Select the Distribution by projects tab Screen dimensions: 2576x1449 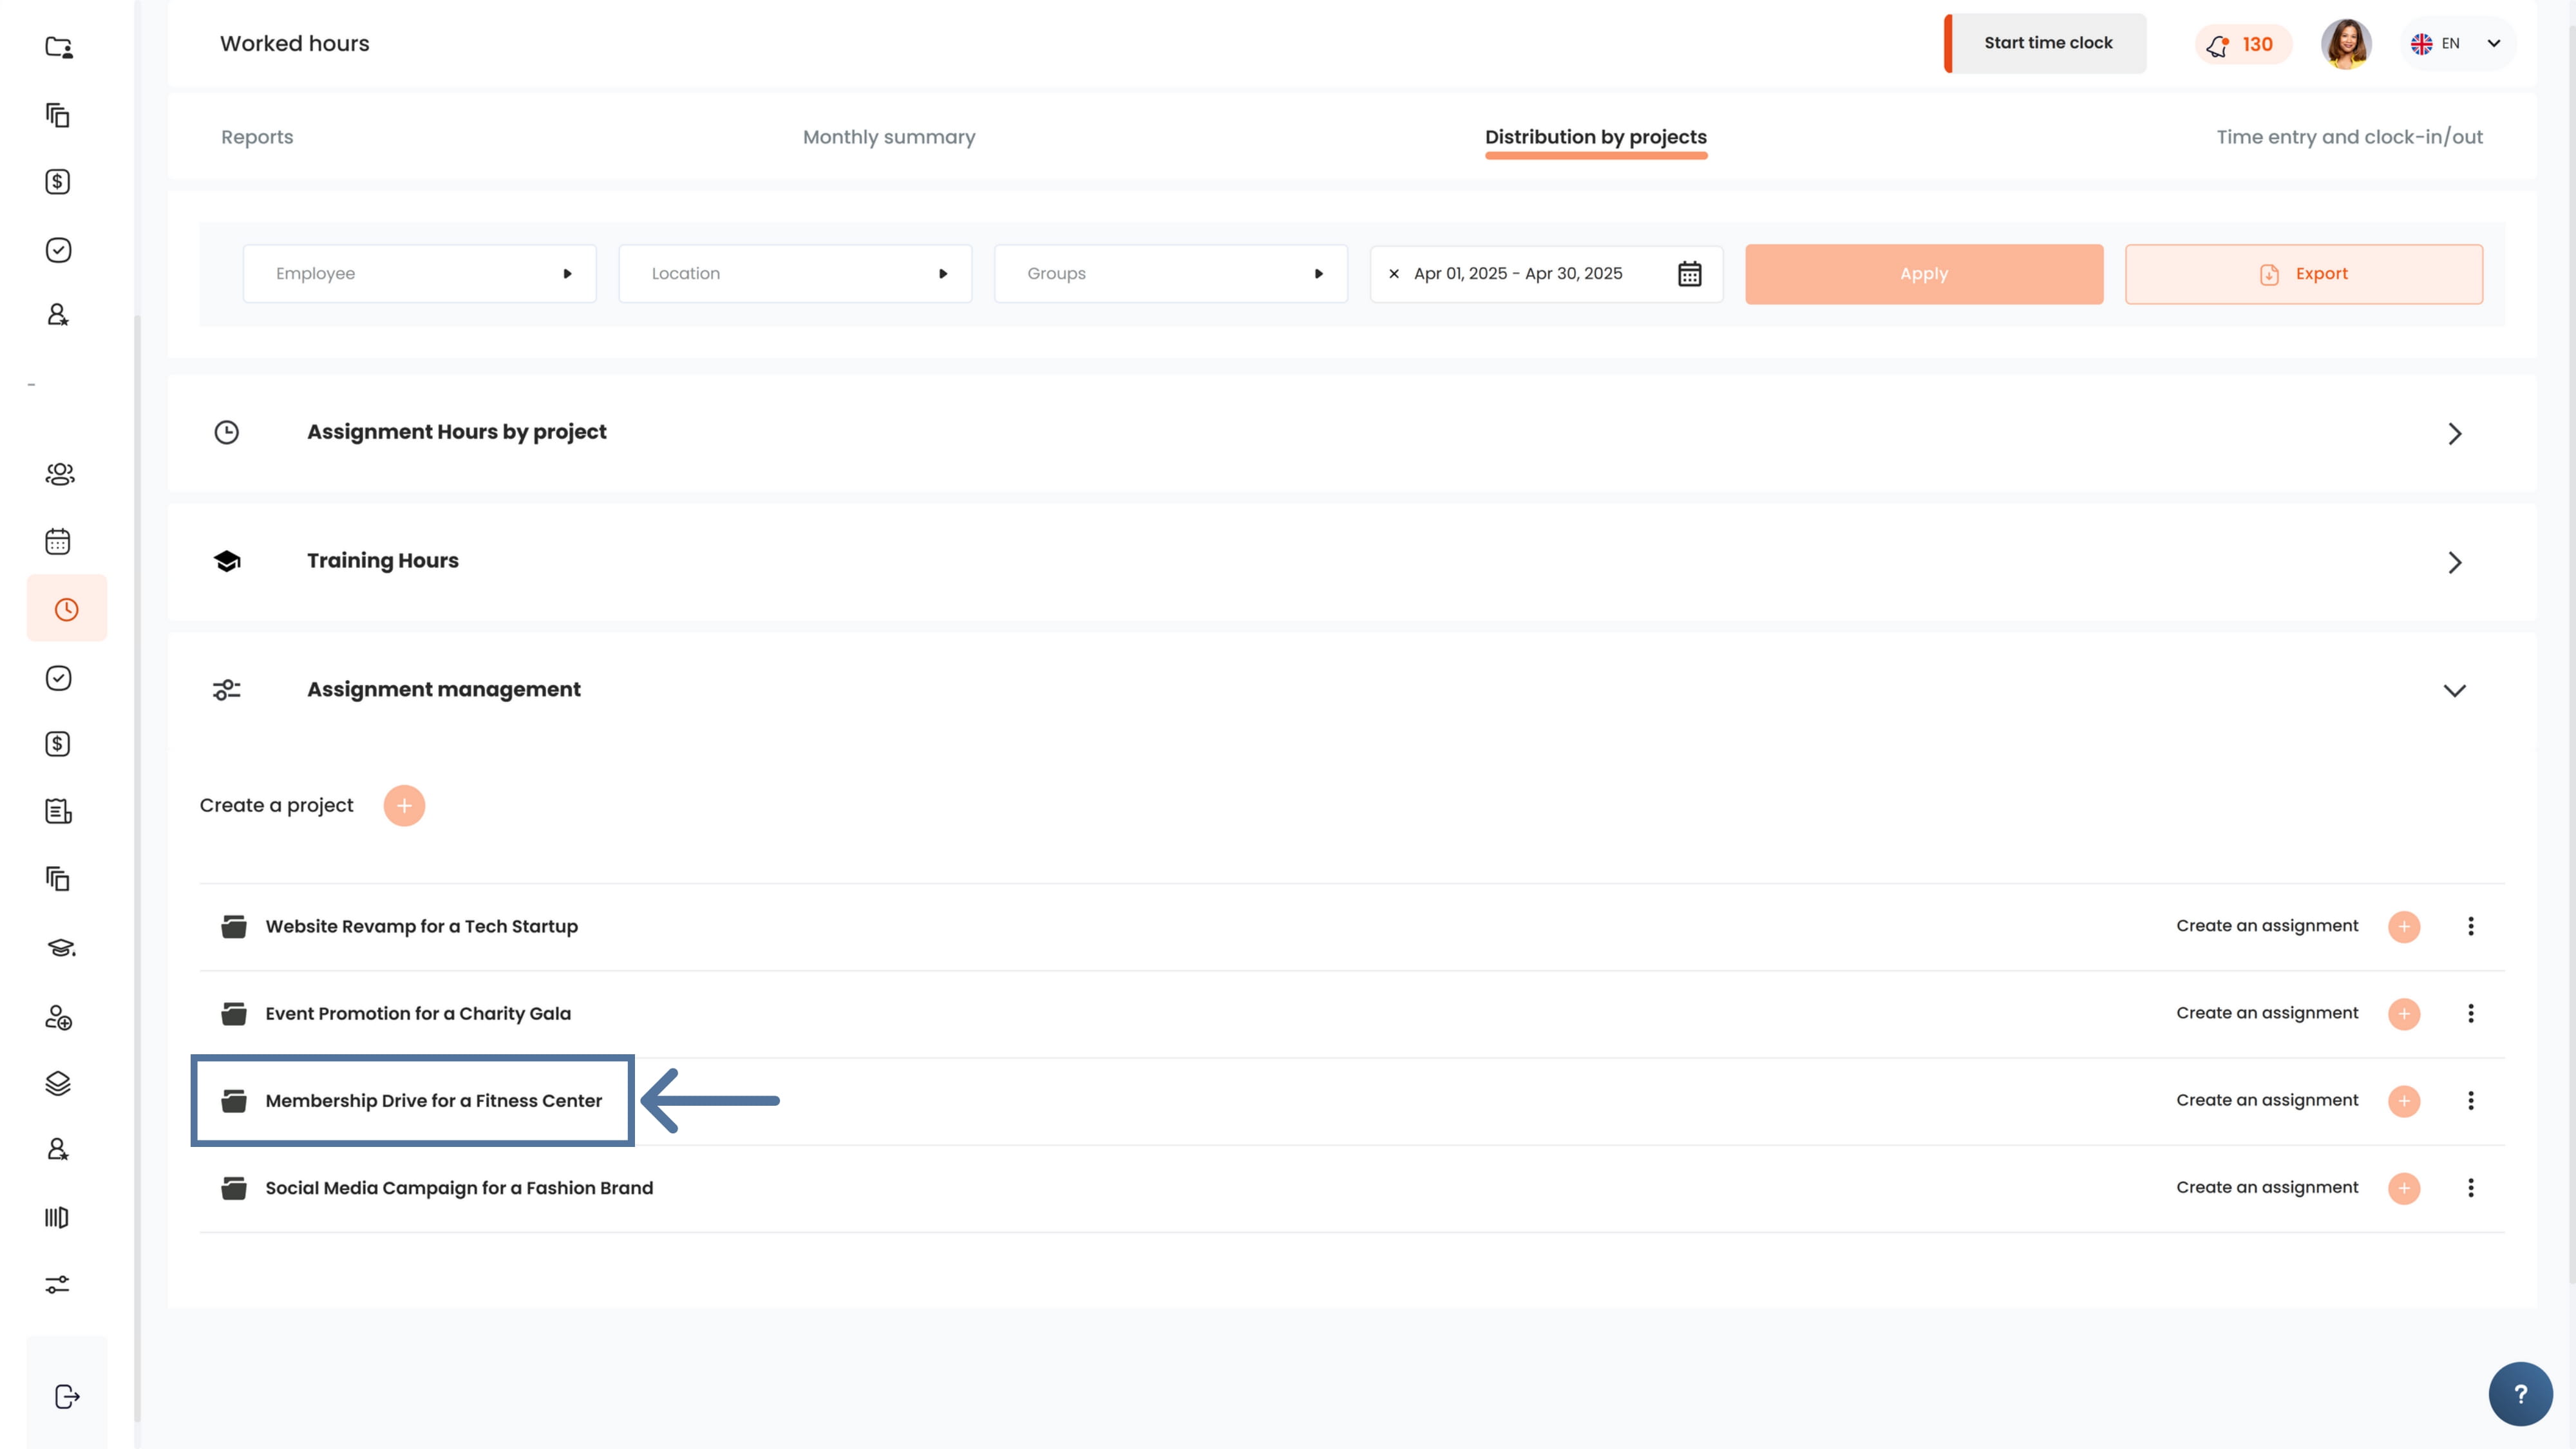pos(1596,137)
